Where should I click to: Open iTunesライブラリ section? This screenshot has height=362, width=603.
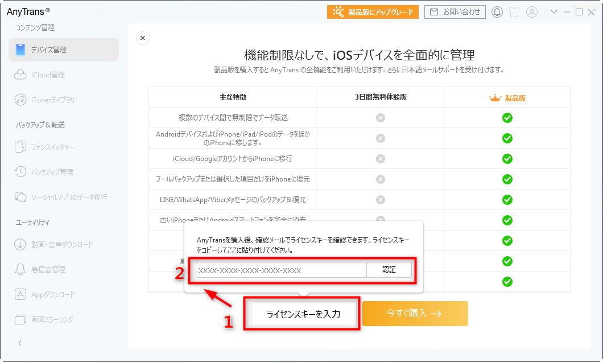(53, 100)
